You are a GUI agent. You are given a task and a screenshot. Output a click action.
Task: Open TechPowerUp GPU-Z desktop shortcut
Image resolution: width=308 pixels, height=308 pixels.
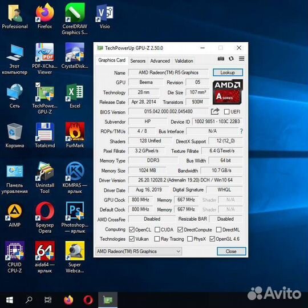tap(45, 99)
